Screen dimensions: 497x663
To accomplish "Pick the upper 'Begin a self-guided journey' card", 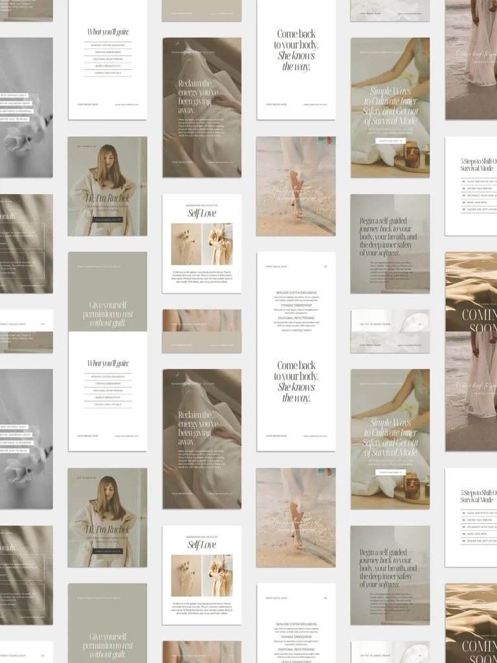I will pyautogui.click(x=390, y=244).
